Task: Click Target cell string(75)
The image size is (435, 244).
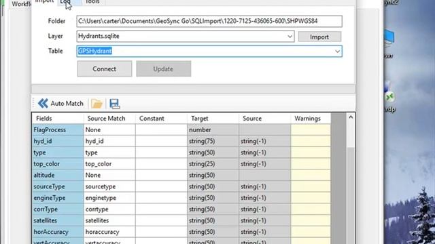Action: 213,141
